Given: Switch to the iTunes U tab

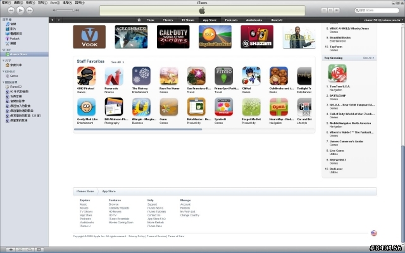Looking at the screenshot, I should pyautogui.click(x=277, y=20).
